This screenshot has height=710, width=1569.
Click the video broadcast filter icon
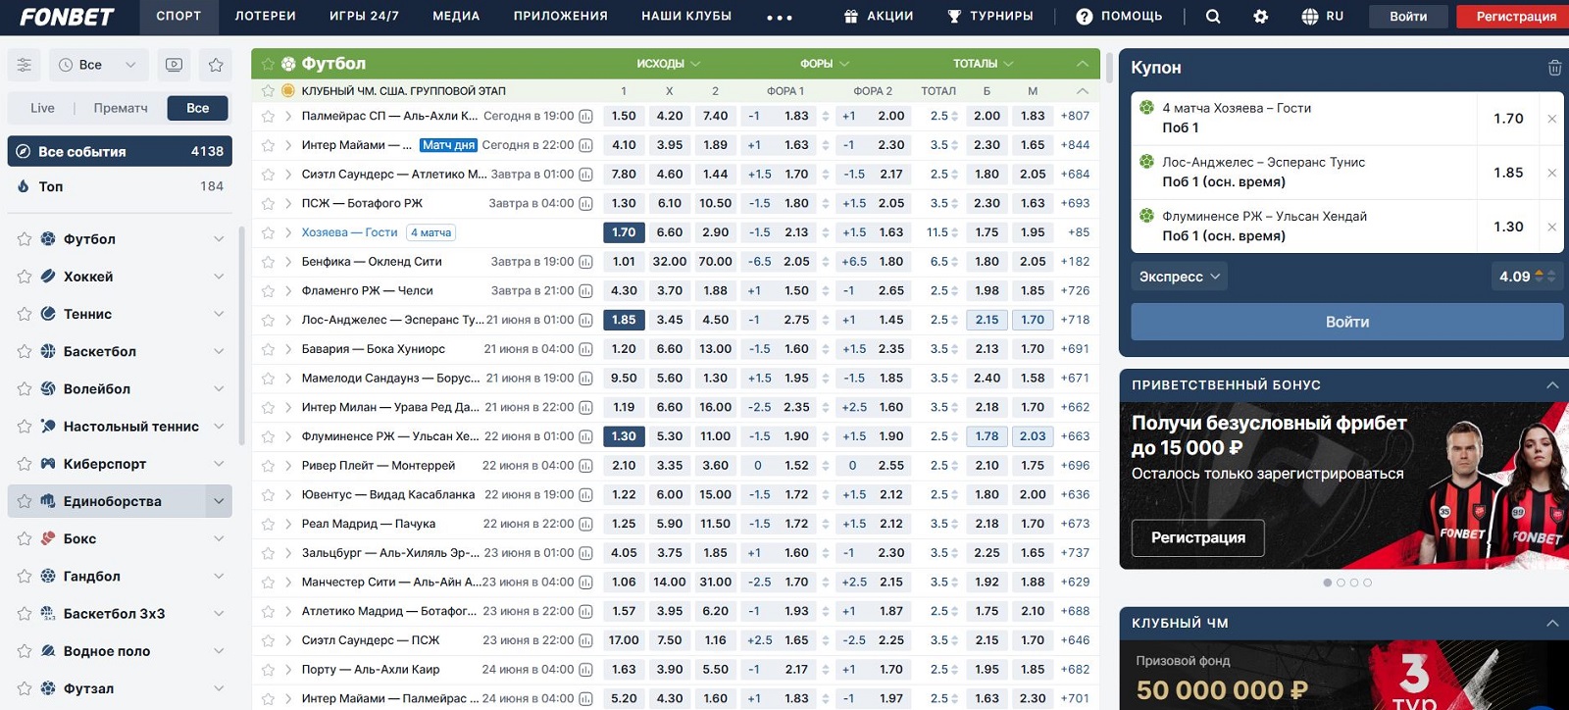(174, 65)
